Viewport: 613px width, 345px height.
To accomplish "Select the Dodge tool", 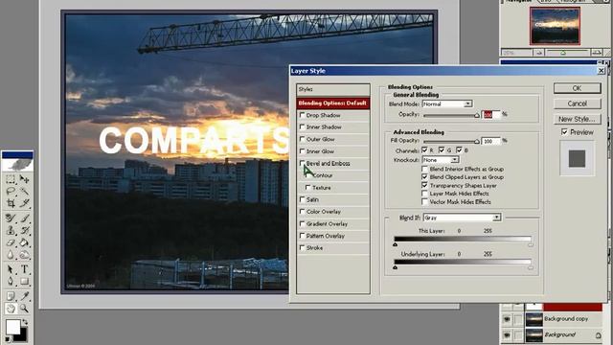I will [24, 255].
